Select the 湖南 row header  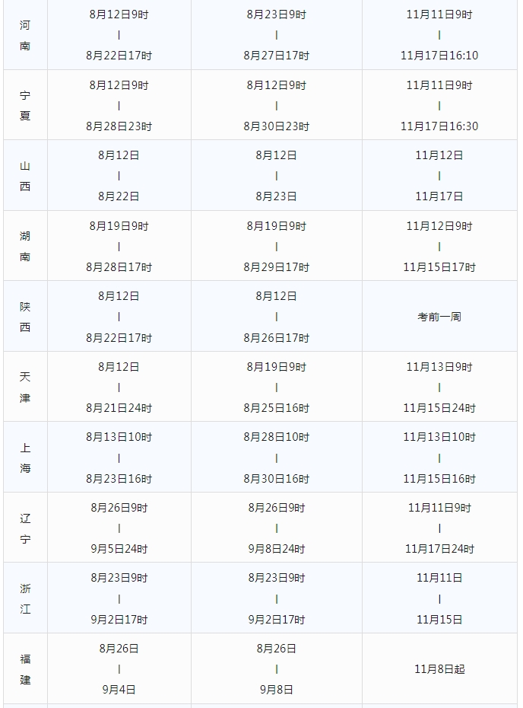point(25,247)
